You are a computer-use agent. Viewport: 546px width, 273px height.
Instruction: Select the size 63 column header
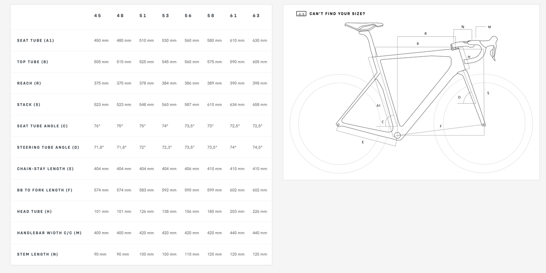(x=256, y=15)
